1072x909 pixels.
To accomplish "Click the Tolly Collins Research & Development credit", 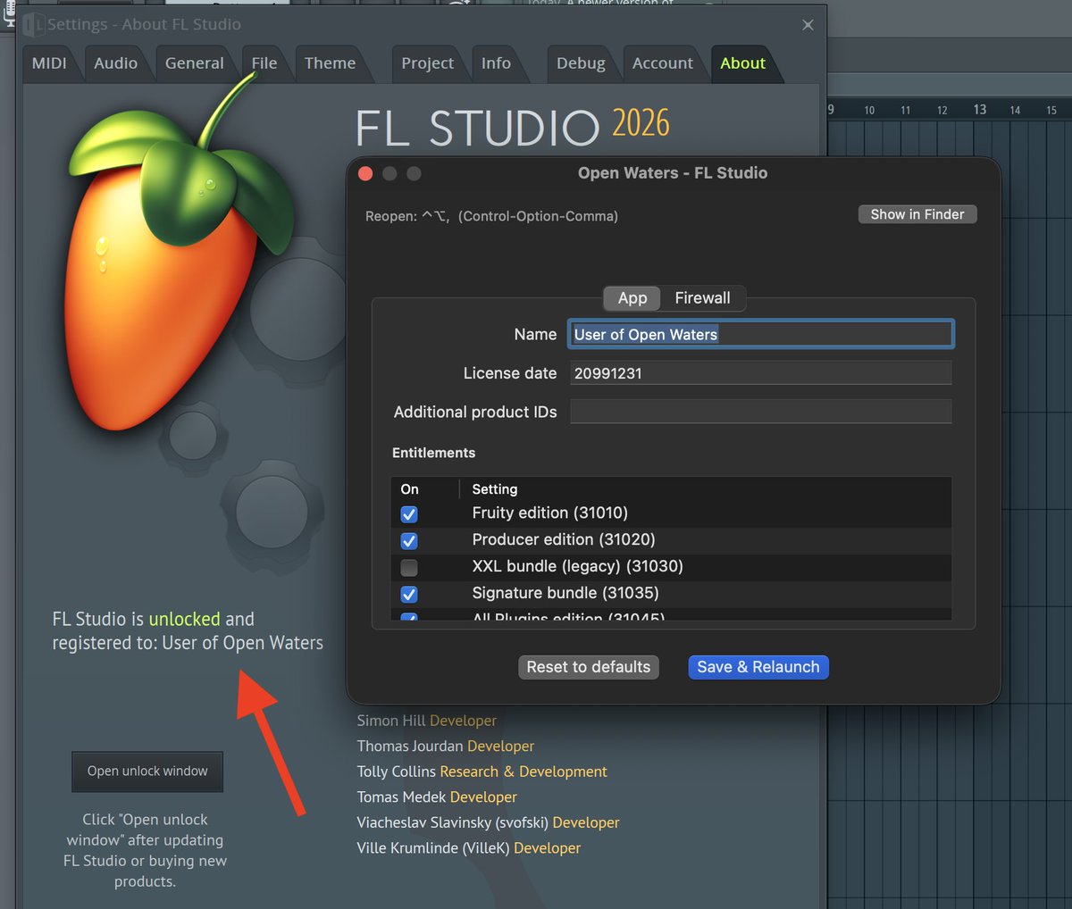I will click(x=482, y=771).
